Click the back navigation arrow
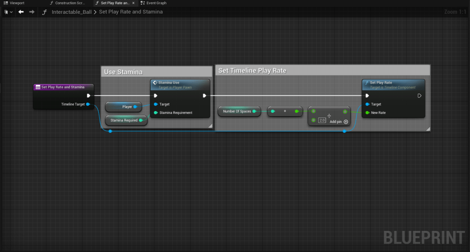Viewport: 470px width, 252px height. (21, 12)
